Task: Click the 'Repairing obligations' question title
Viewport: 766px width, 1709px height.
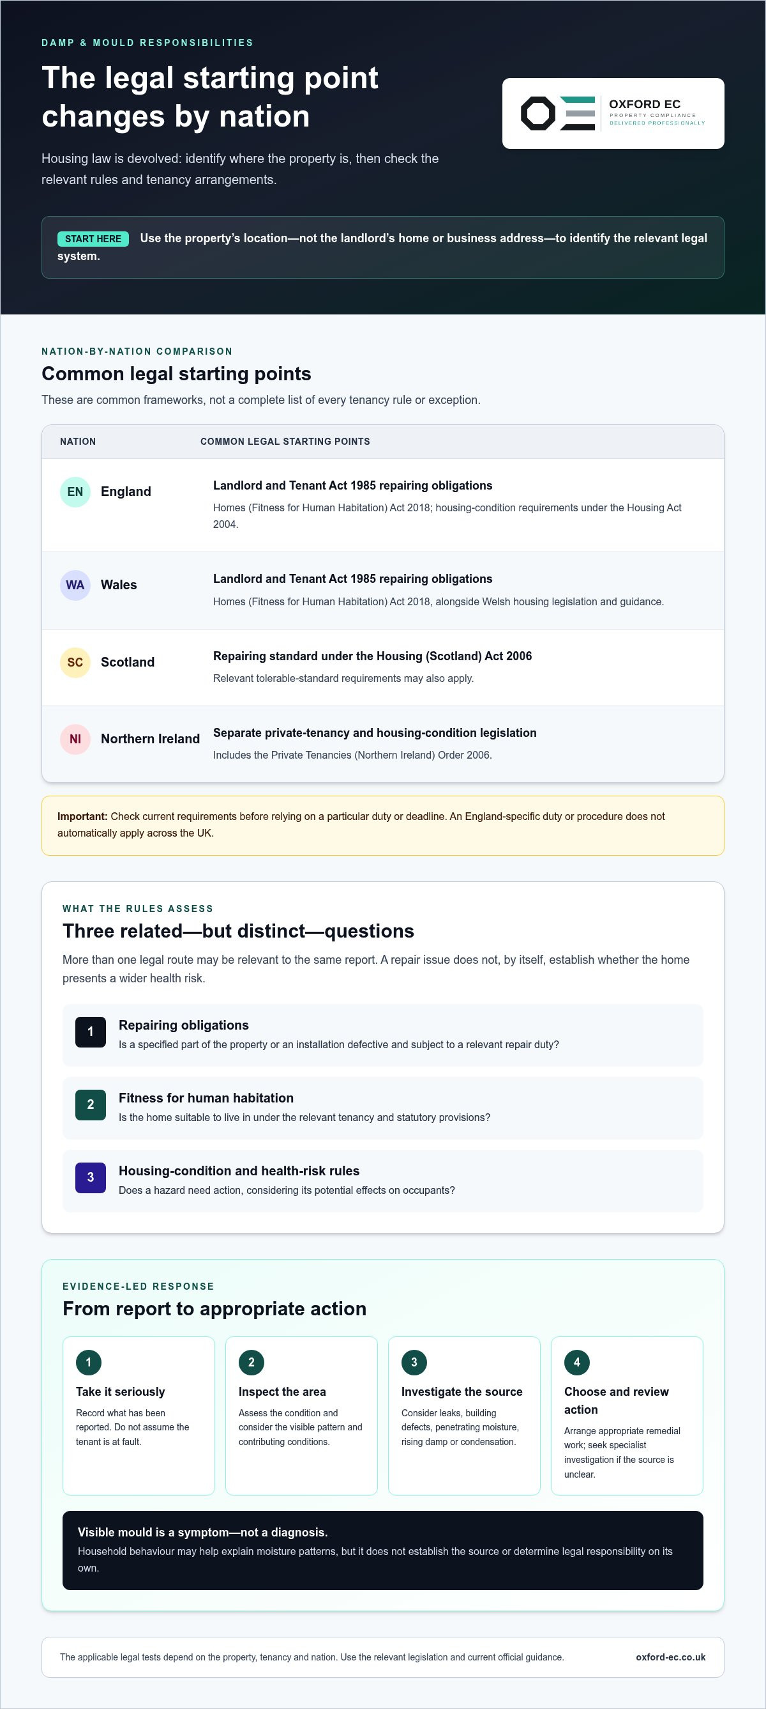Action: click(184, 1025)
